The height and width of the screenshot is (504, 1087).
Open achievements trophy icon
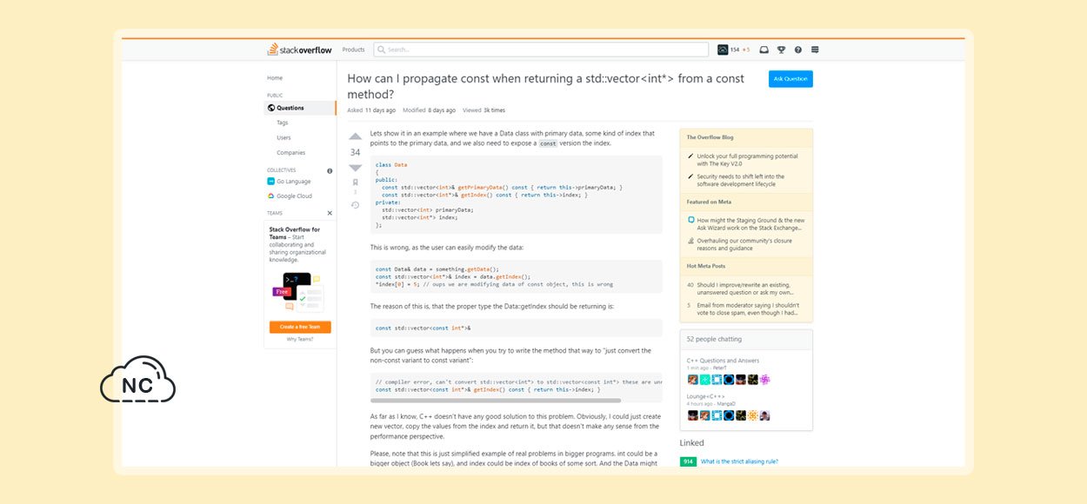tap(781, 50)
